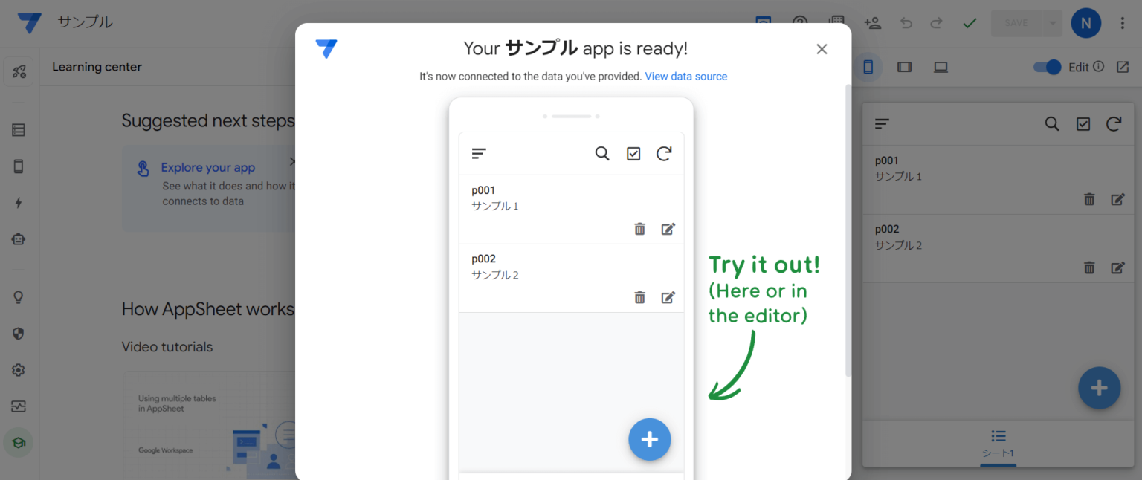
Task: Undo the last change in the editor toolbar
Action: click(x=906, y=23)
